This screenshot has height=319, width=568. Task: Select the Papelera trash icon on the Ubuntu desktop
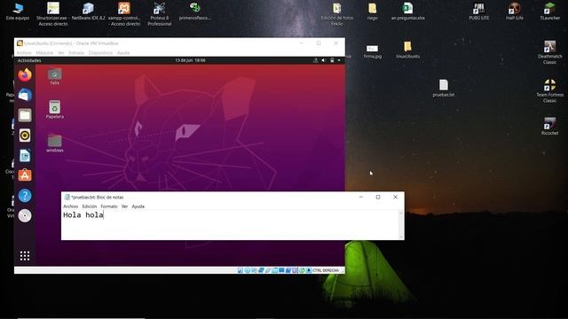point(55,110)
